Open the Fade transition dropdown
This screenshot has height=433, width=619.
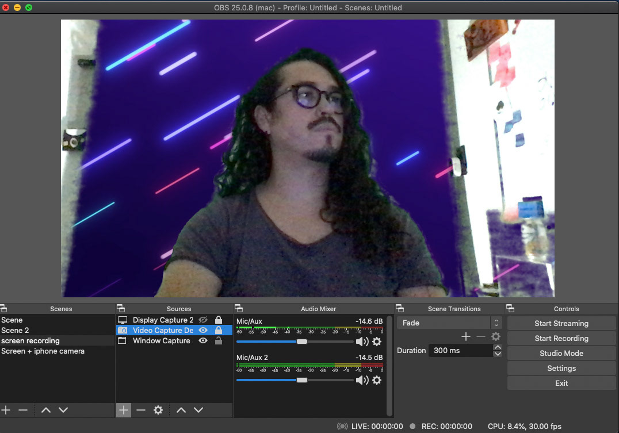click(x=449, y=323)
